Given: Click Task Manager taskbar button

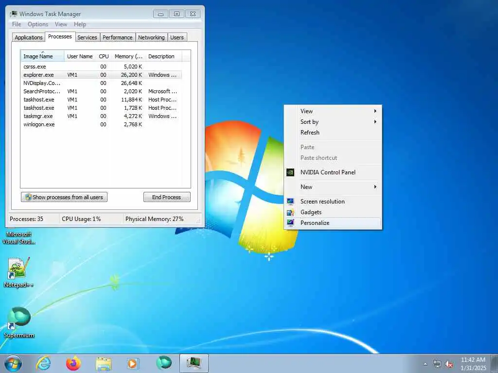Looking at the screenshot, I should [x=194, y=363].
